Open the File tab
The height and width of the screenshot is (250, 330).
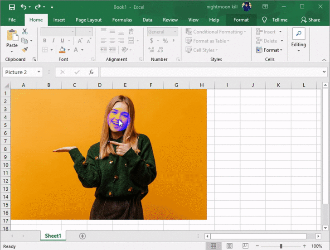pos(12,20)
